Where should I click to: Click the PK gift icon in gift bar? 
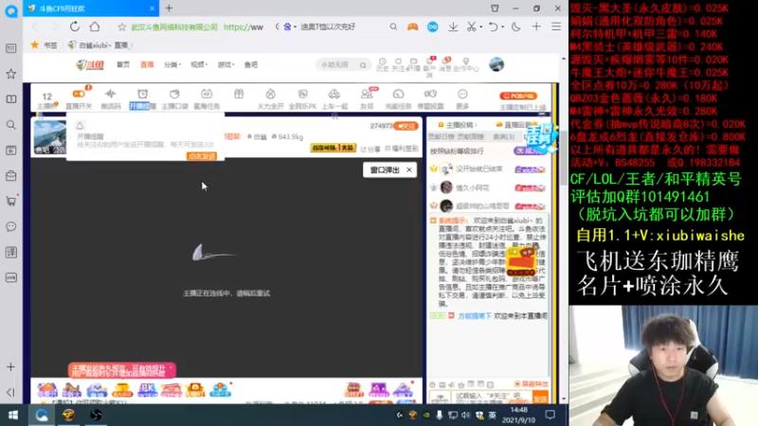[x=147, y=389]
